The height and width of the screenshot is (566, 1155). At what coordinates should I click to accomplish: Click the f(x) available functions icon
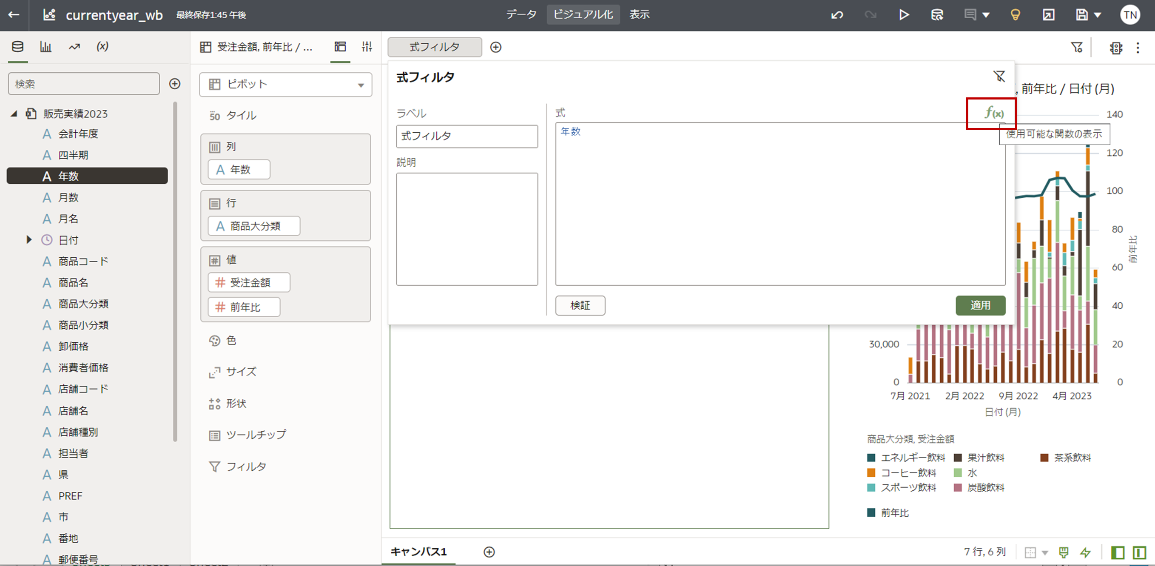[993, 113]
